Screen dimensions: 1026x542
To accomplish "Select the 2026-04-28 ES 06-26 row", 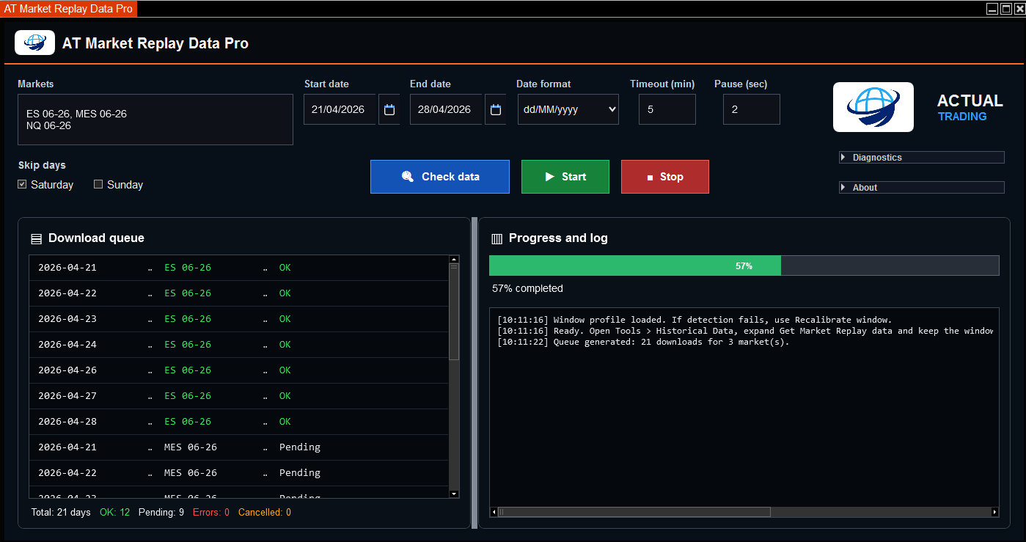I will pos(239,422).
